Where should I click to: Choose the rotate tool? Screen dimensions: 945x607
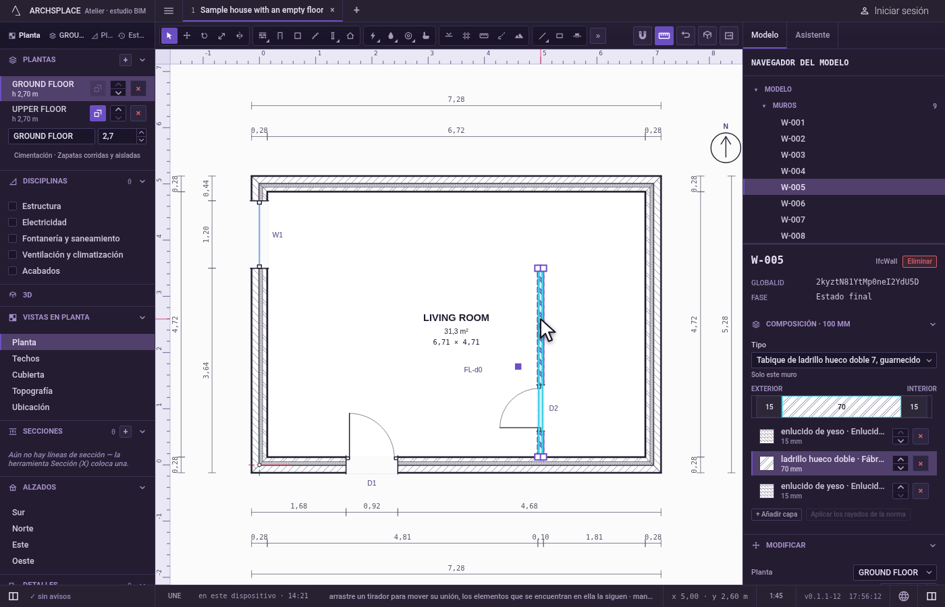pyautogui.click(x=205, y=36)
